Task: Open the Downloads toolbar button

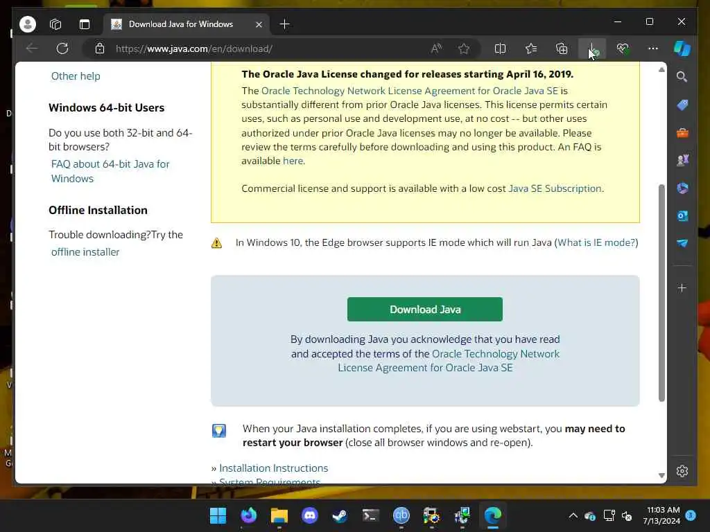Action: coord(592,48)
